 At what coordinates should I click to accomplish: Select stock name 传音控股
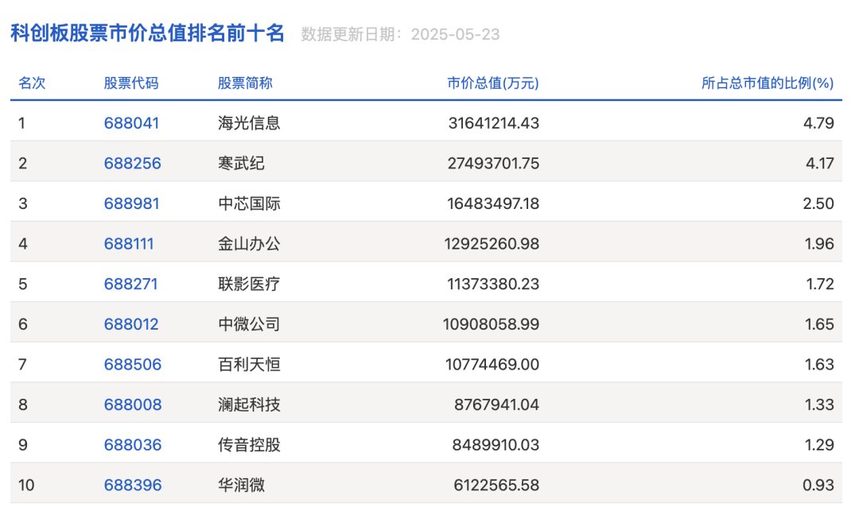pyautogui.click(x=249, y=445)
